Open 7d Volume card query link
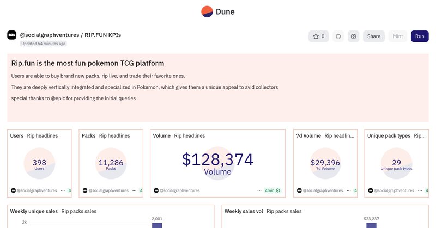 pyautogui.click(x=339, y=136)
